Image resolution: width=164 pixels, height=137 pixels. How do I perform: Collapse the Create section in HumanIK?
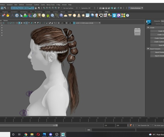[x=148, y=28]
